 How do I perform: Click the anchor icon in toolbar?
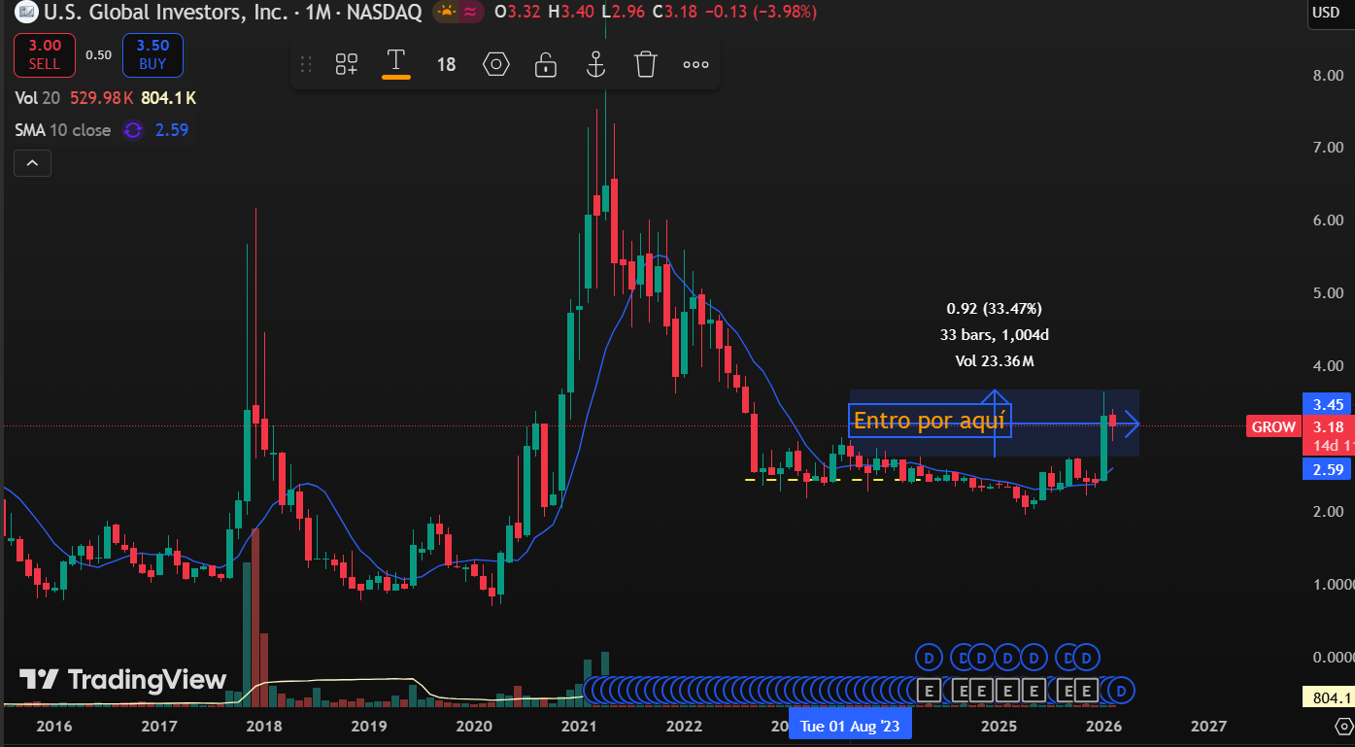click(595, 64)
